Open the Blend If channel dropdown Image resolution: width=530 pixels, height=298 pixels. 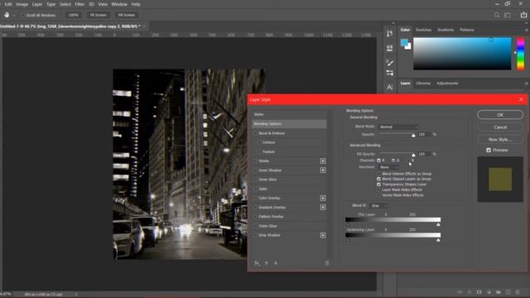point(378,206)
